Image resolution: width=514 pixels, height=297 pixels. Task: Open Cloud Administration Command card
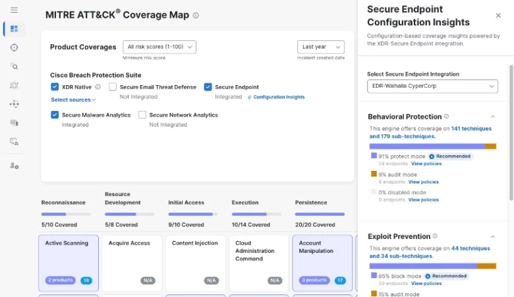point(258,263)
